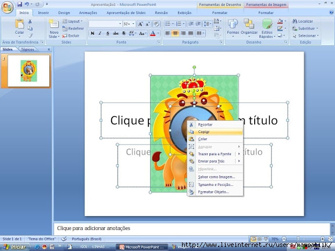Switch to normal view button
The width and height of the screenshot is (335, 251).
tap(254, 239)
